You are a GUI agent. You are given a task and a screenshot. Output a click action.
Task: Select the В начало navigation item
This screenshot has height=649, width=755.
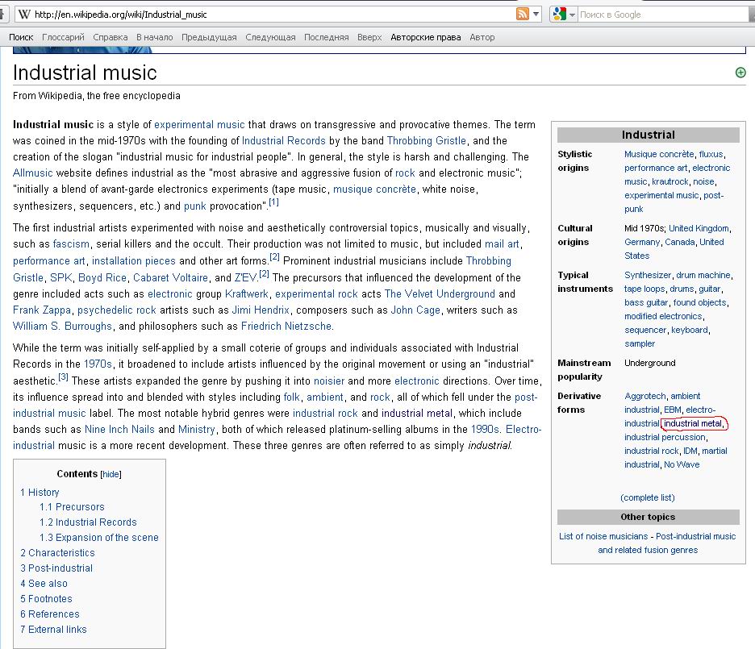click(155, 37)
